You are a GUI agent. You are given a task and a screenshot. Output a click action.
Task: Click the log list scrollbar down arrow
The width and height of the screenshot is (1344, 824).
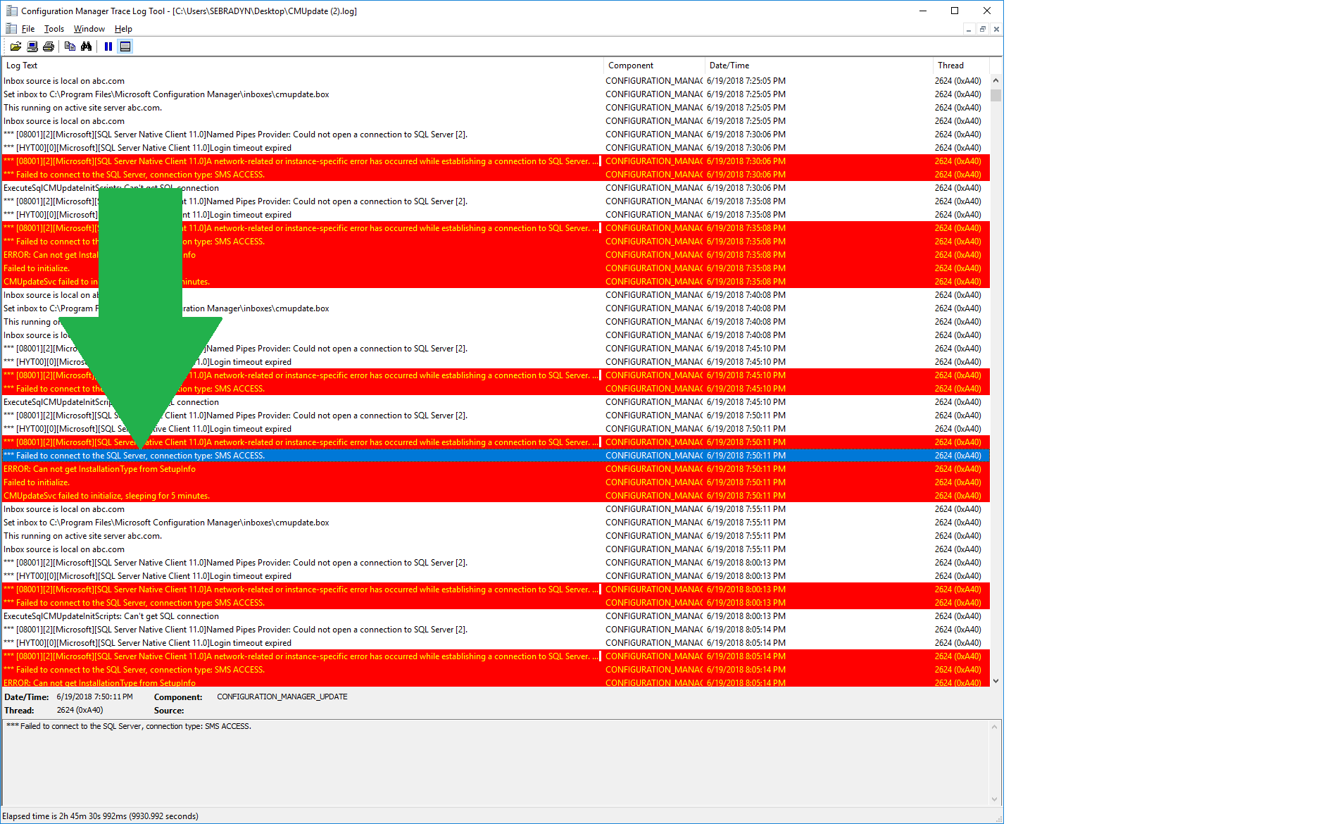[996, 681]
